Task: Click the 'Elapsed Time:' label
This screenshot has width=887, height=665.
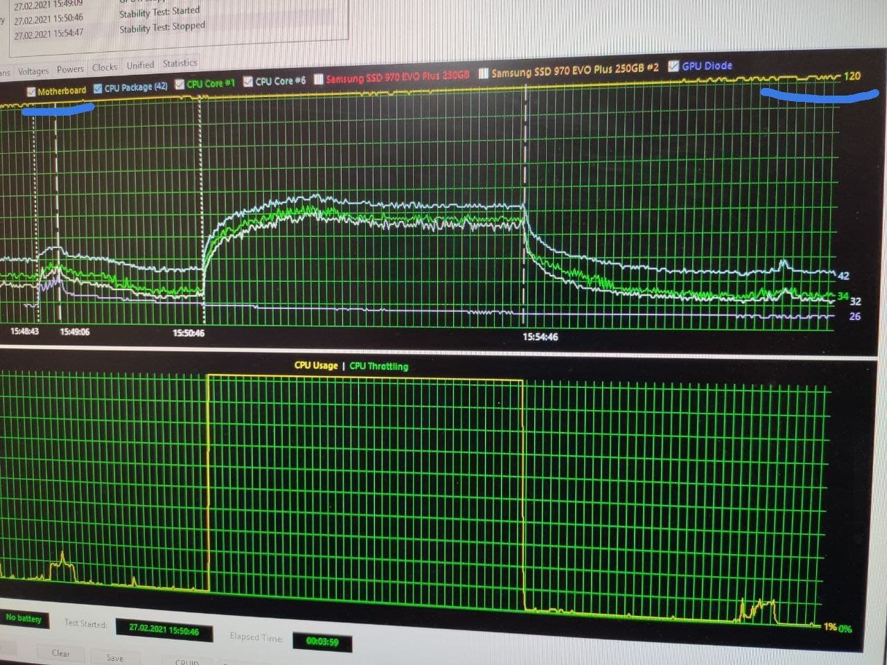Action: [256, 637]
